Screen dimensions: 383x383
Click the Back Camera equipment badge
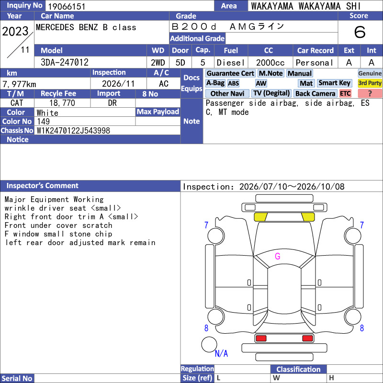[315, 93]
